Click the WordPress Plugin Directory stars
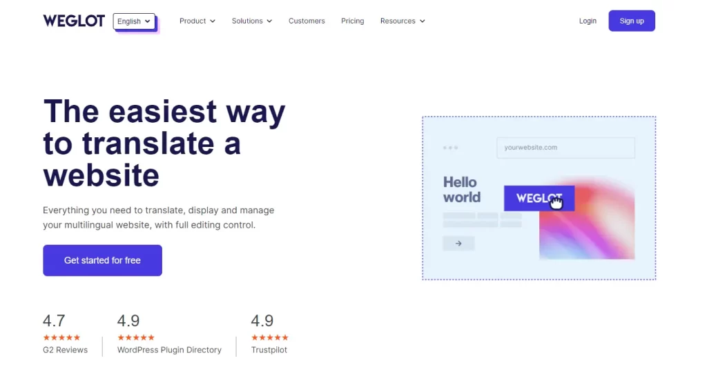 pos(136,337)
